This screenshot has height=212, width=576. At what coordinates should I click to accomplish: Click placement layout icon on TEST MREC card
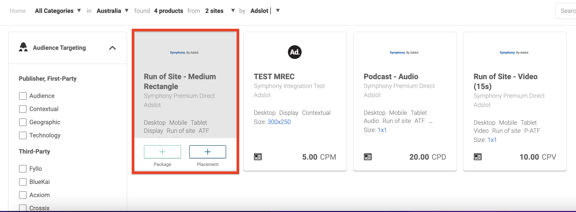click(x=258, y=157)
